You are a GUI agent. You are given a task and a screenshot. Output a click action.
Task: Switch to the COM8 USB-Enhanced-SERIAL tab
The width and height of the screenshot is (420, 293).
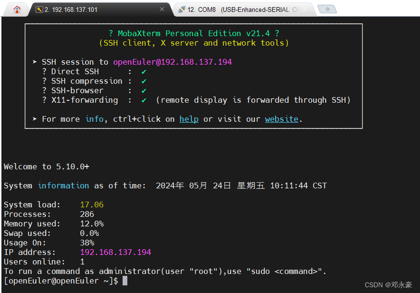pos(242,10)
